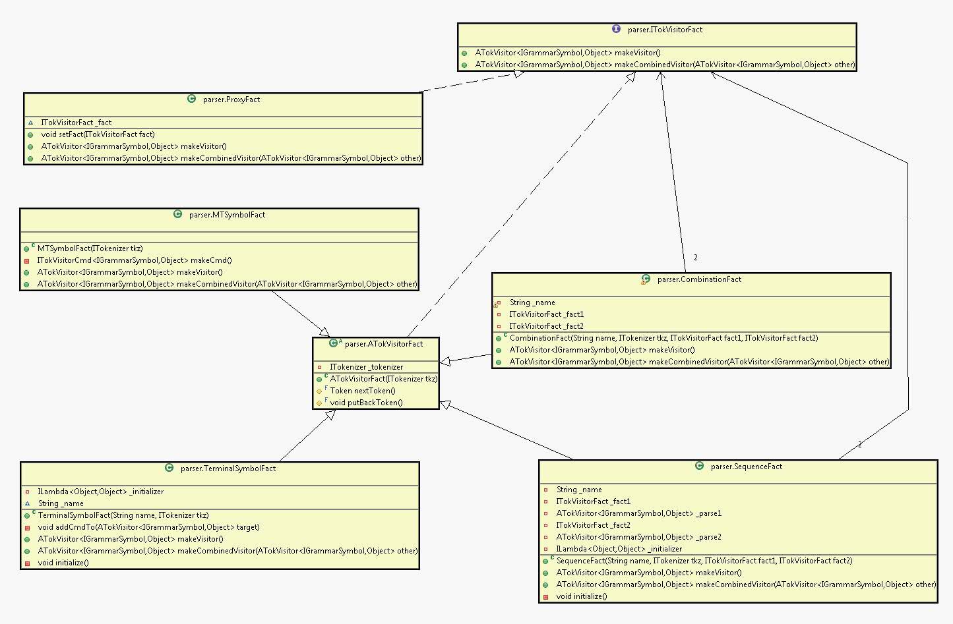Click the interface icon beside parser.ITokVisitorFact
953x624 pixels.
(x=616, y=29)
